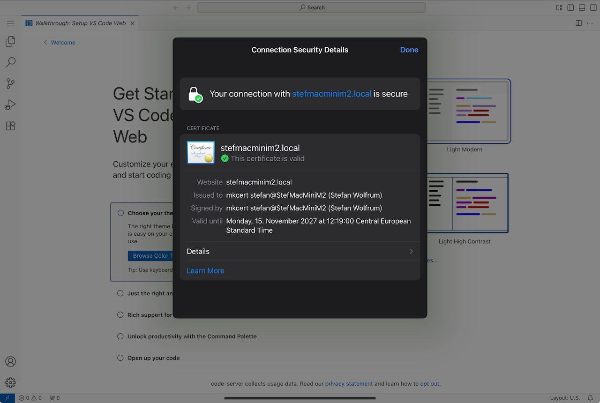Select Unlock productivity with the Command Palette

(x=187, y=336)
